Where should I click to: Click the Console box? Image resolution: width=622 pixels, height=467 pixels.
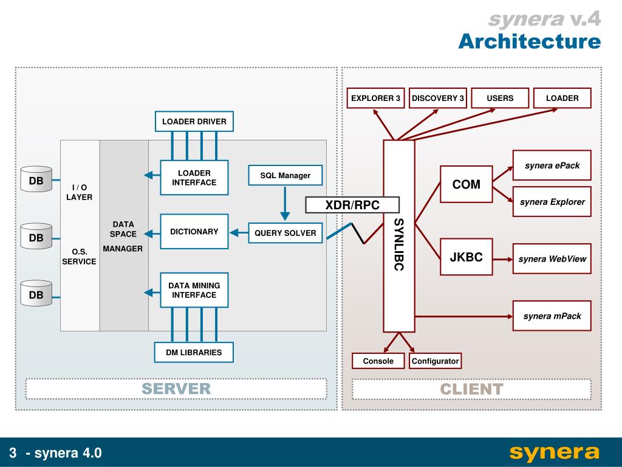pos(378,361)
